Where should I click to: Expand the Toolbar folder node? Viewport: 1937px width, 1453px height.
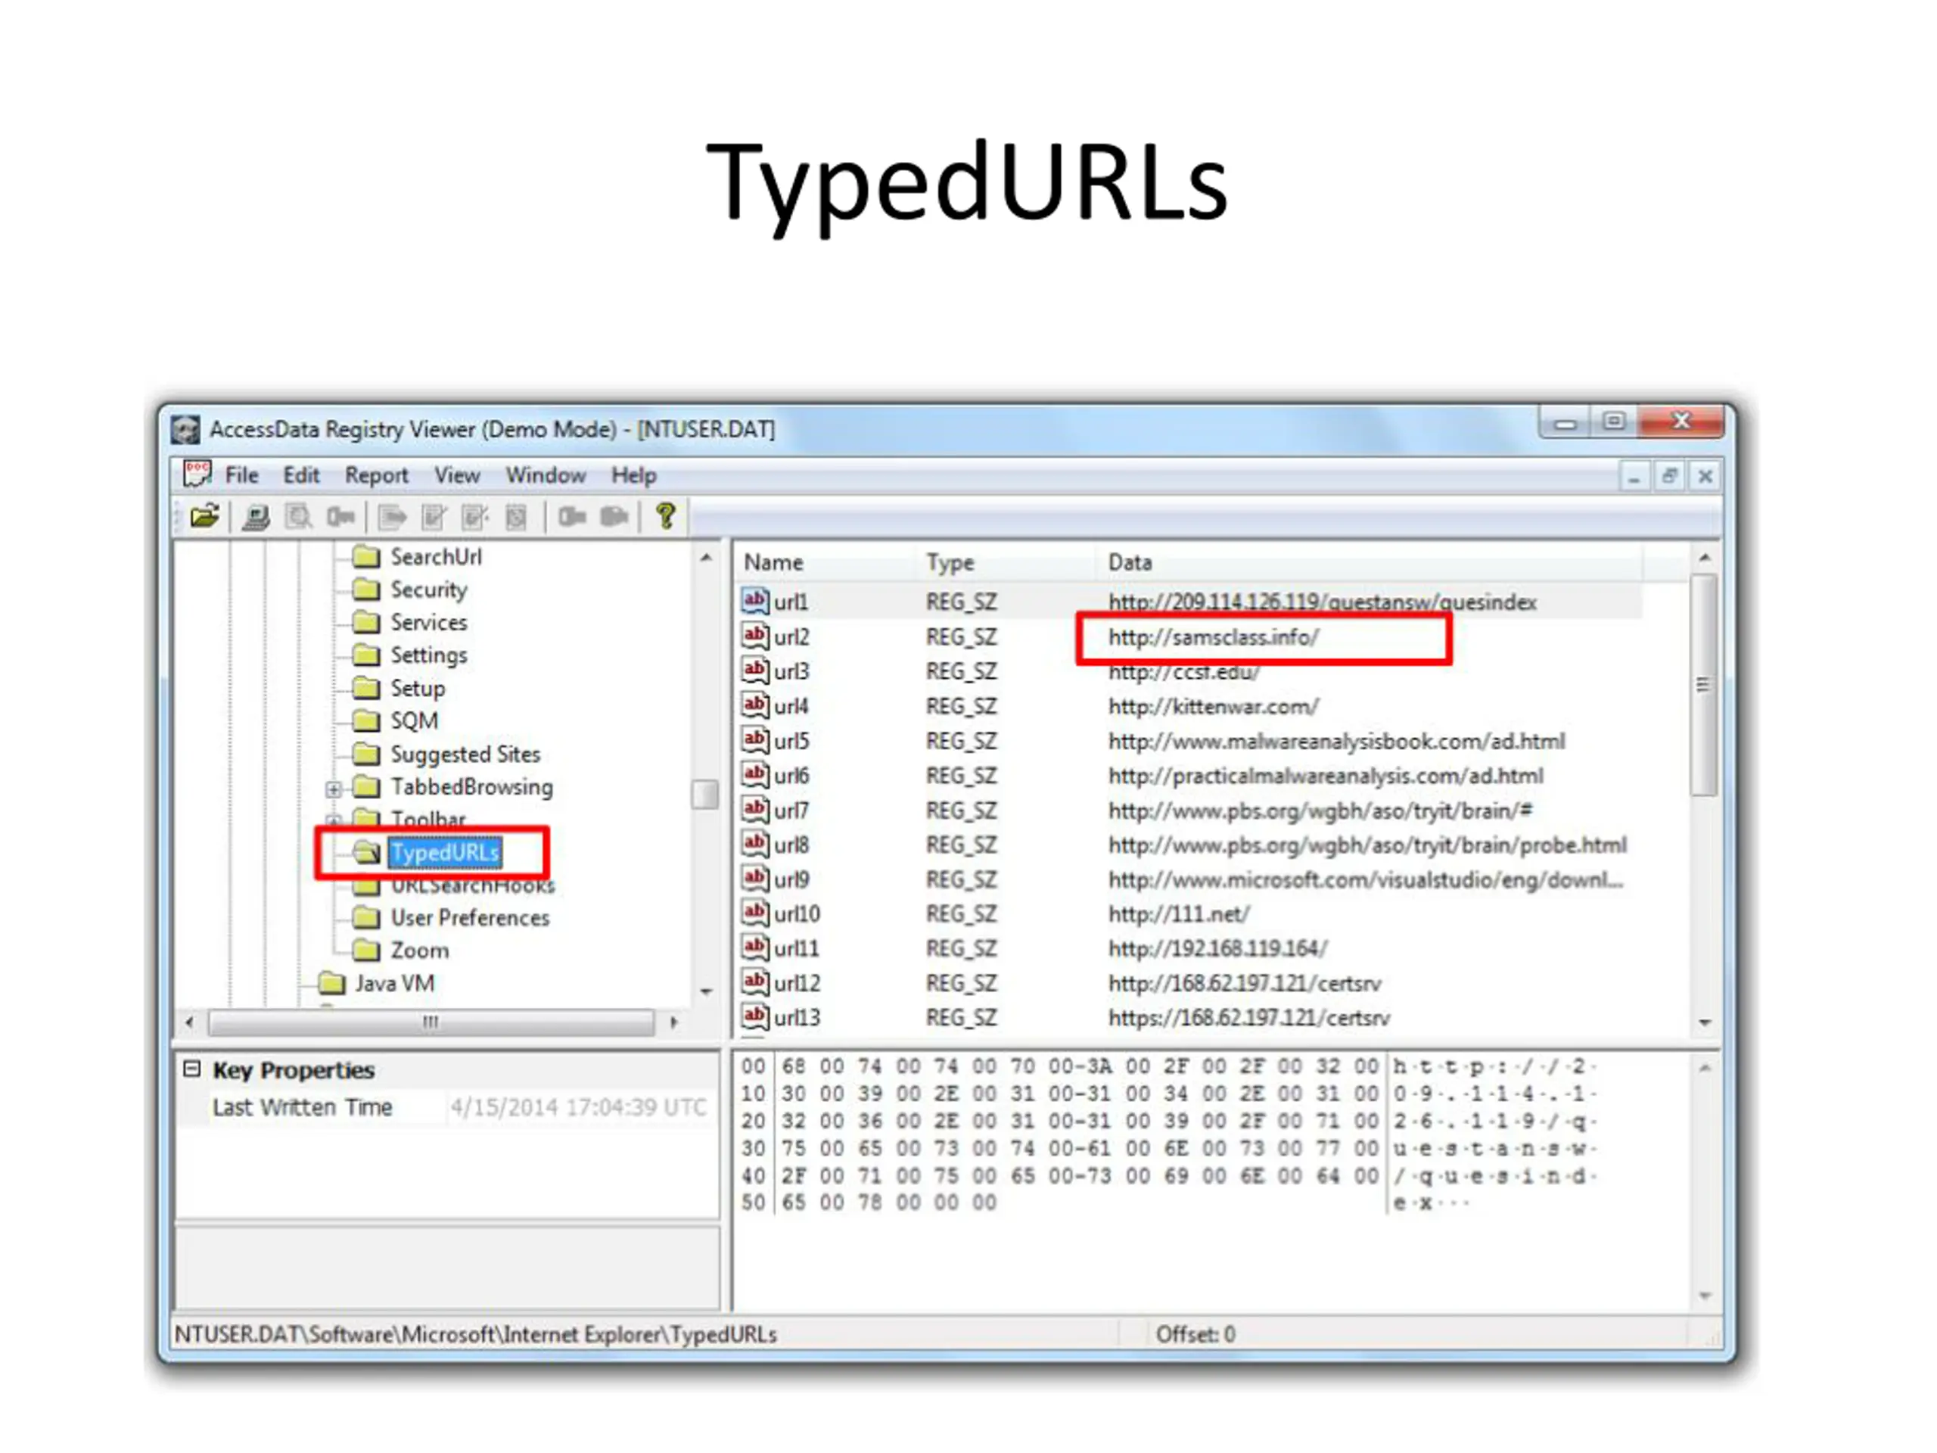pyautogui.click(x=333, y=820)
